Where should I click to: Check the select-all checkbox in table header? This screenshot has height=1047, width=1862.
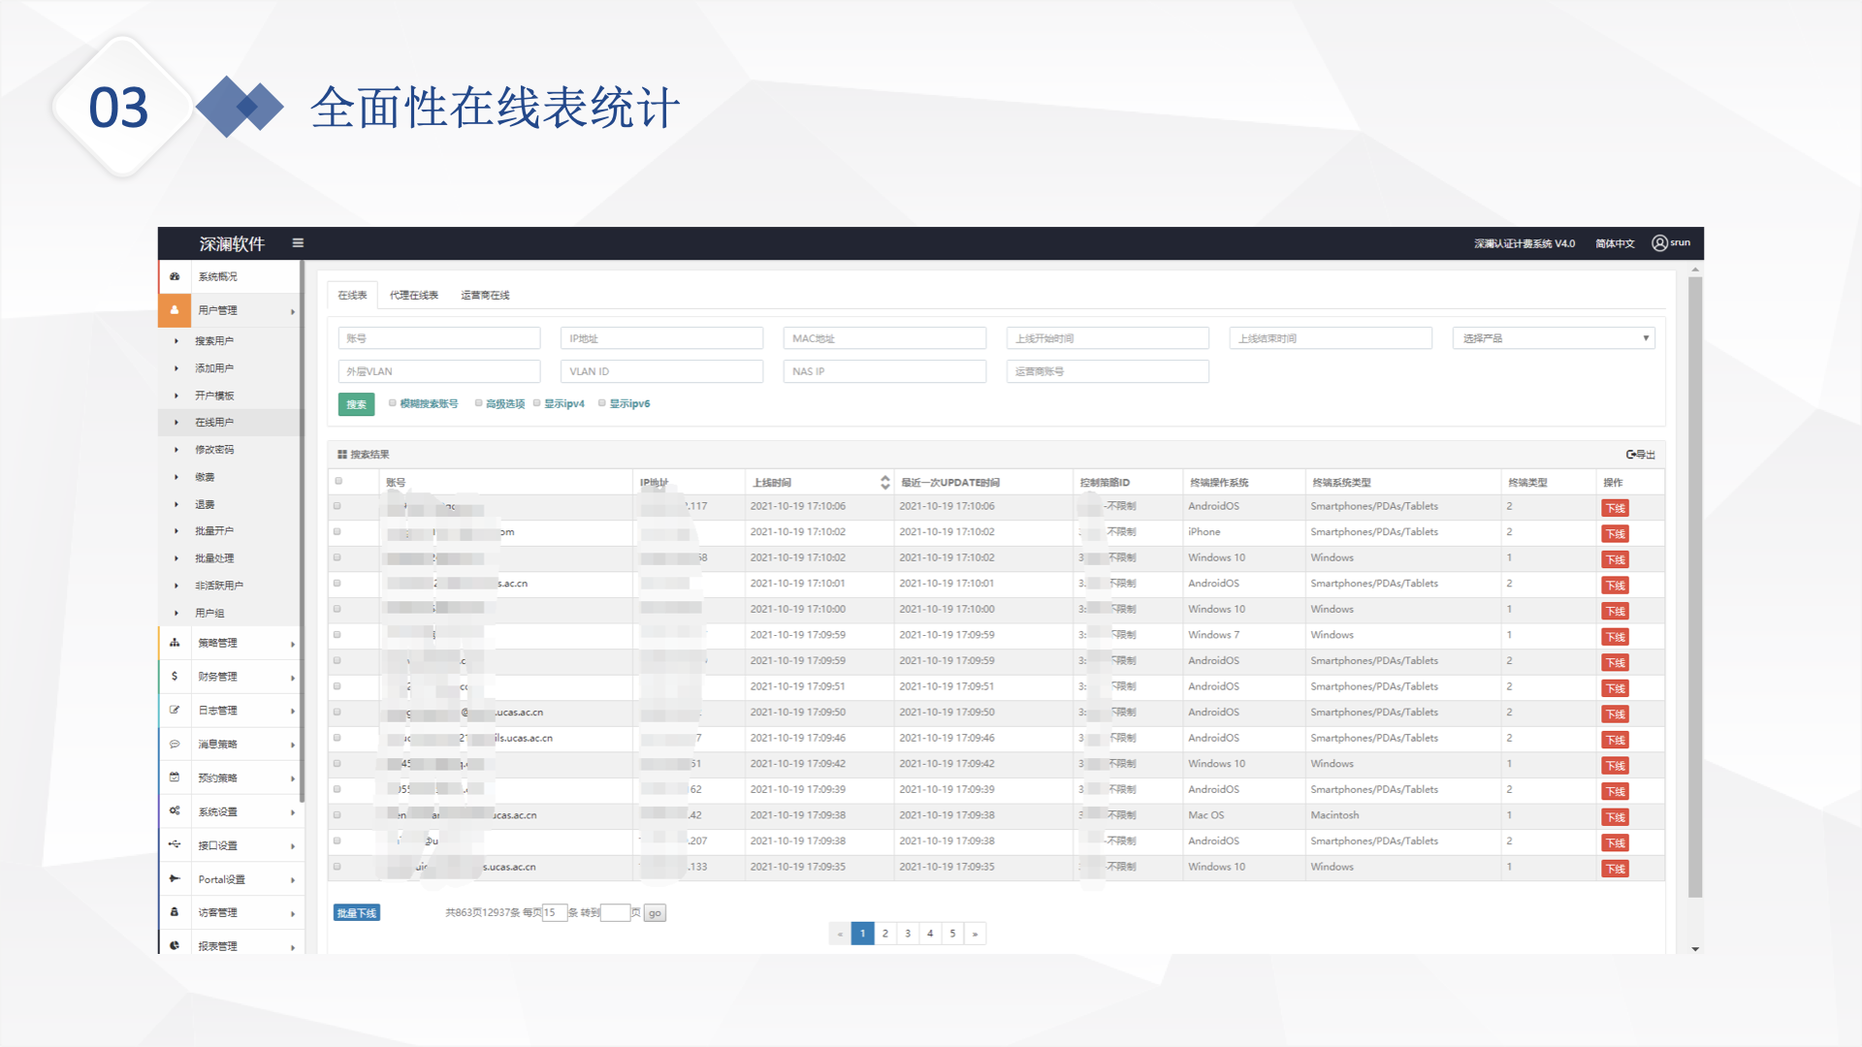point(338,481)
